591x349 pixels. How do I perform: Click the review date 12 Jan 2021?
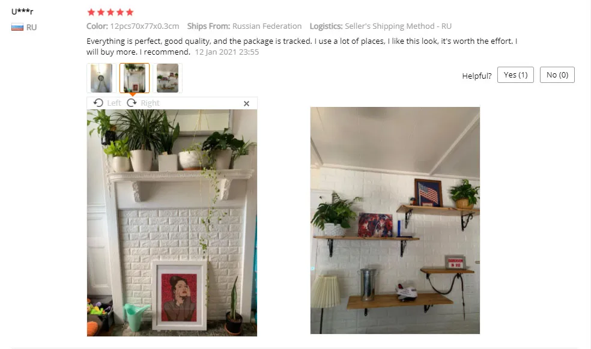click(x=227, y=52)
